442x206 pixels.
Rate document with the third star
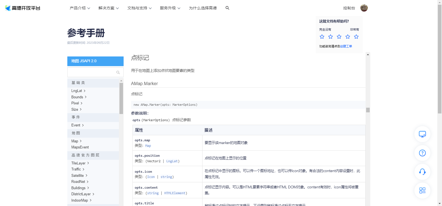[x=339, y=37]
